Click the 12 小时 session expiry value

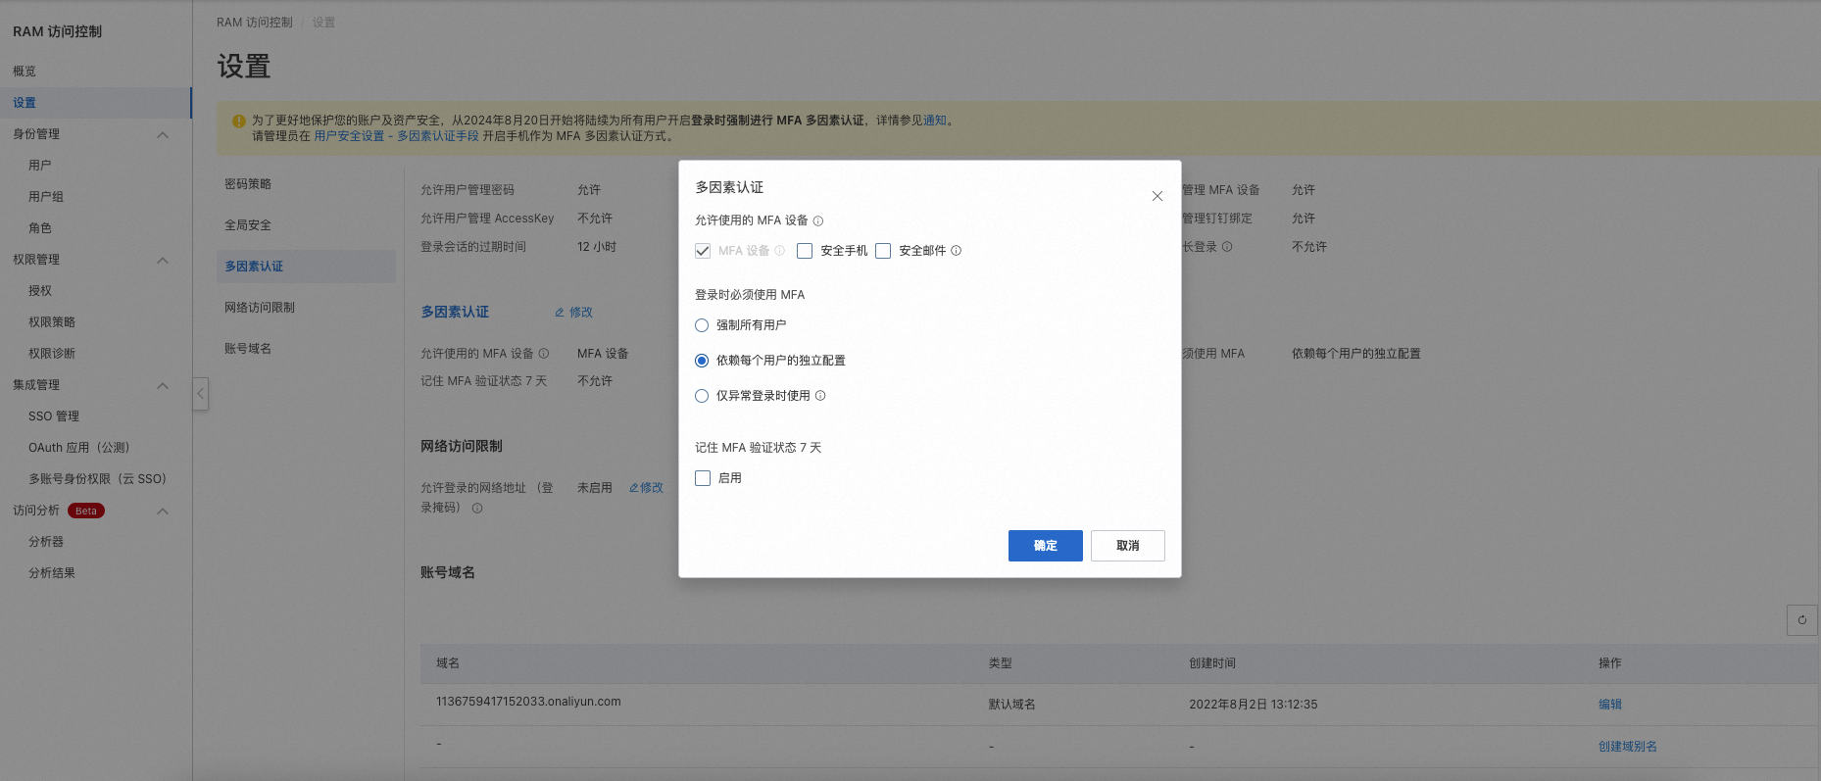pyautogui.click(x=597, y=247)
